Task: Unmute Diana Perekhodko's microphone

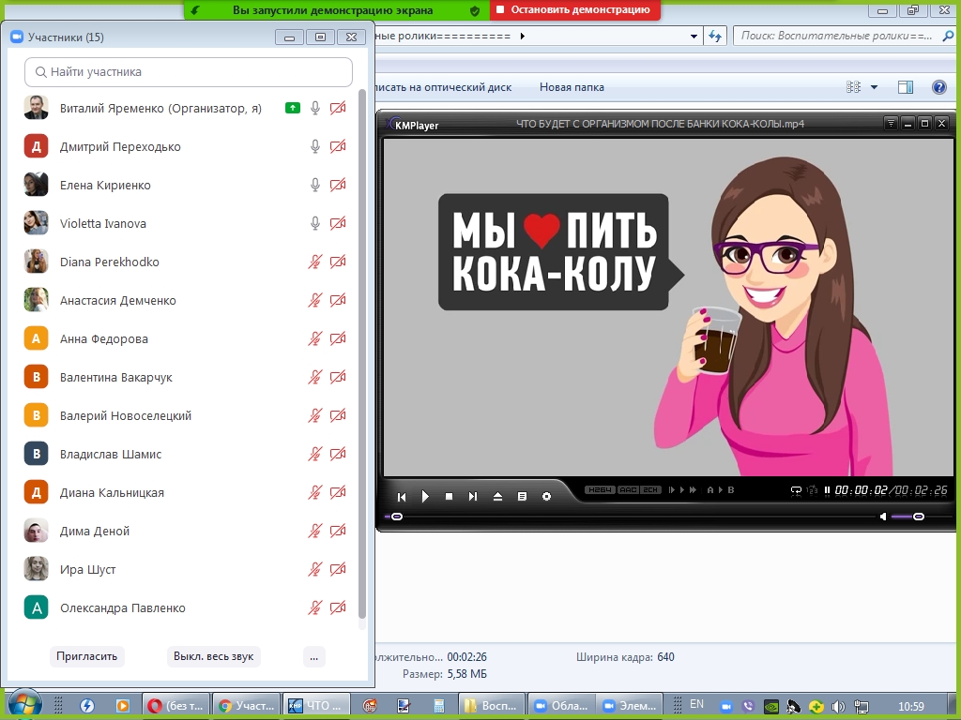Action: [x=315, y=262]
